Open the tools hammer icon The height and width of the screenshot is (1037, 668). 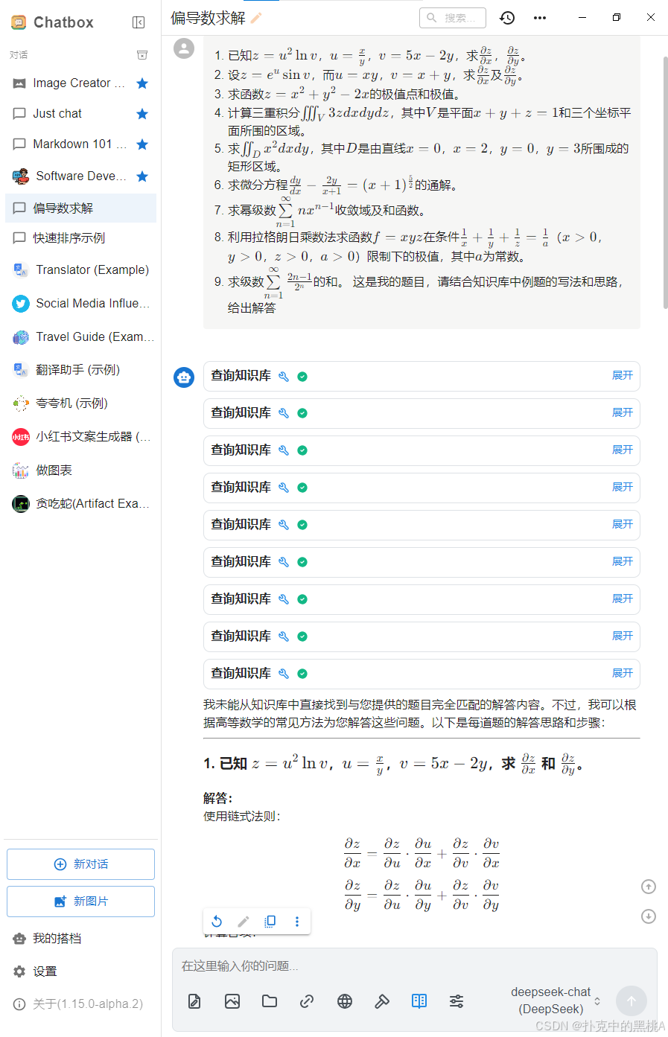[382, 1001]
